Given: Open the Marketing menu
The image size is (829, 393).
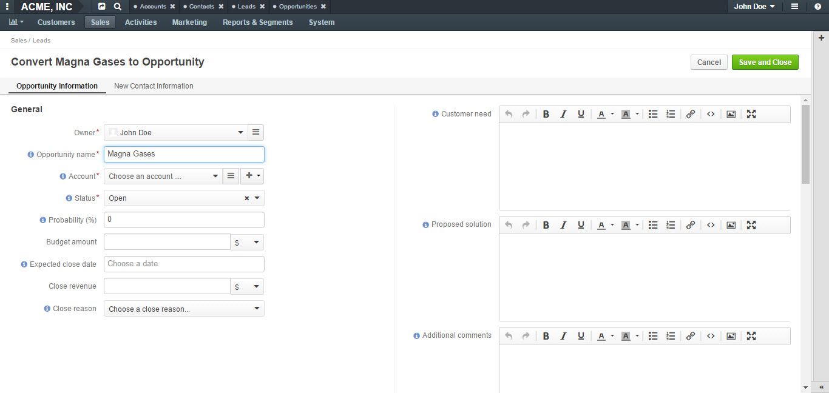Looking at the screenshot, I should click(189, 22).
